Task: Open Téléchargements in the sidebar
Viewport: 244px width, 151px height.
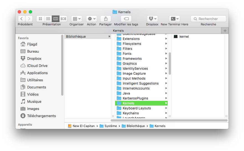Action: click(41, 116)
